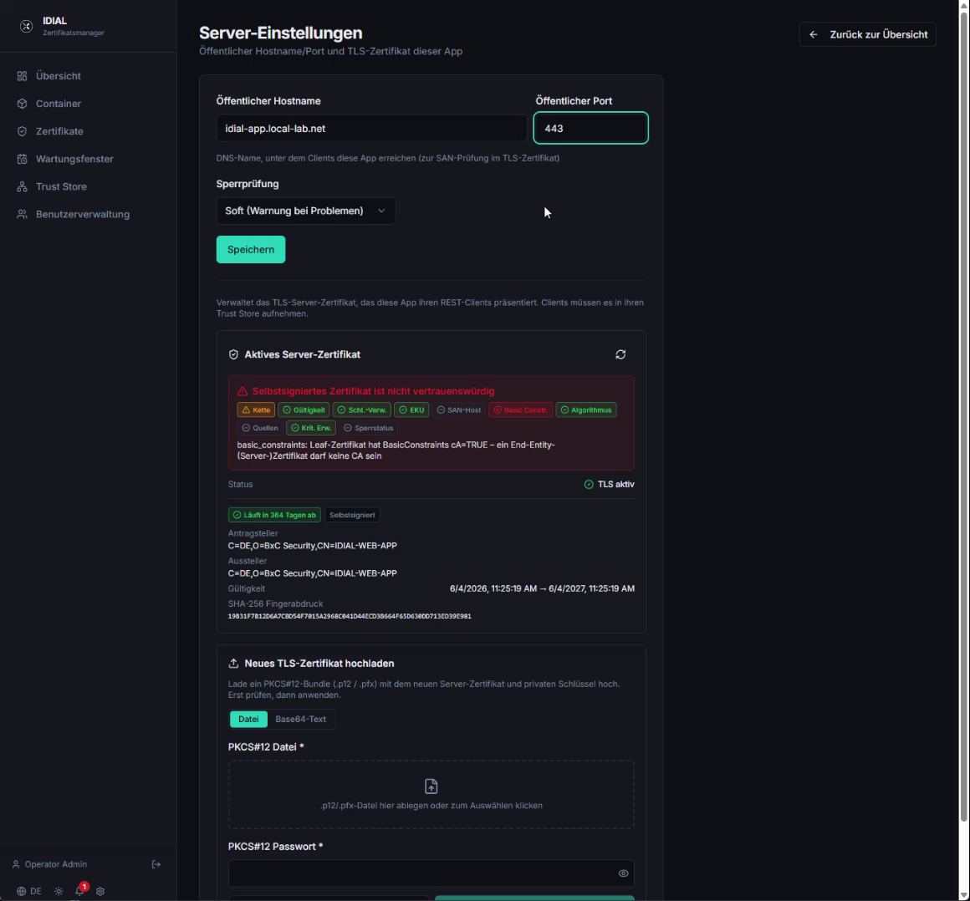Click the back arrow icon in Zurück button

tap(814, 34)
